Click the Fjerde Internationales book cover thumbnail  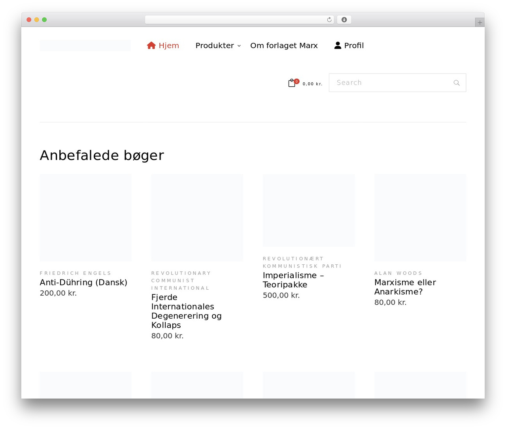click(x=197, y=218)
